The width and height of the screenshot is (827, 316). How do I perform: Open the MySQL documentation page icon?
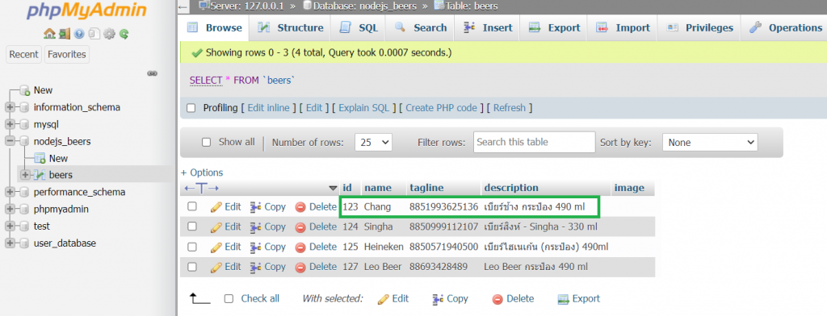pos(94,34)
